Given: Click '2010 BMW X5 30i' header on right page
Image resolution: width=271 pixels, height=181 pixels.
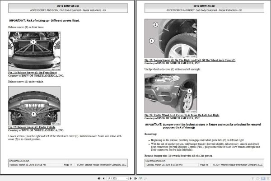Looking at the screenshot, I should [x=204, y=6].
